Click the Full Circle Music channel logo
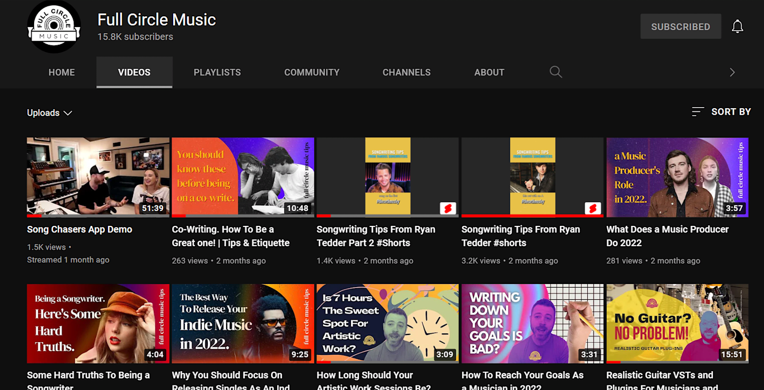The width and height of the screenshot is (764, 390). point(54,27)
